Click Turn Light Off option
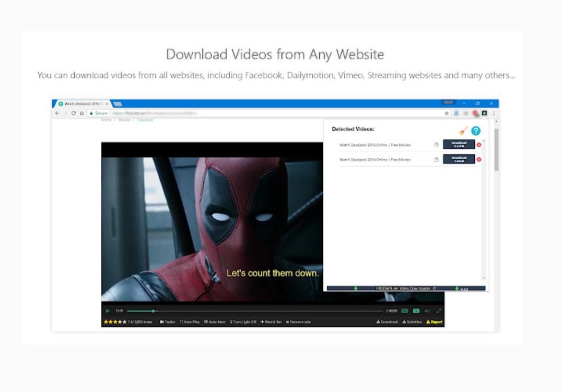Viewport: 562px width, 392px height. point(243,322)
